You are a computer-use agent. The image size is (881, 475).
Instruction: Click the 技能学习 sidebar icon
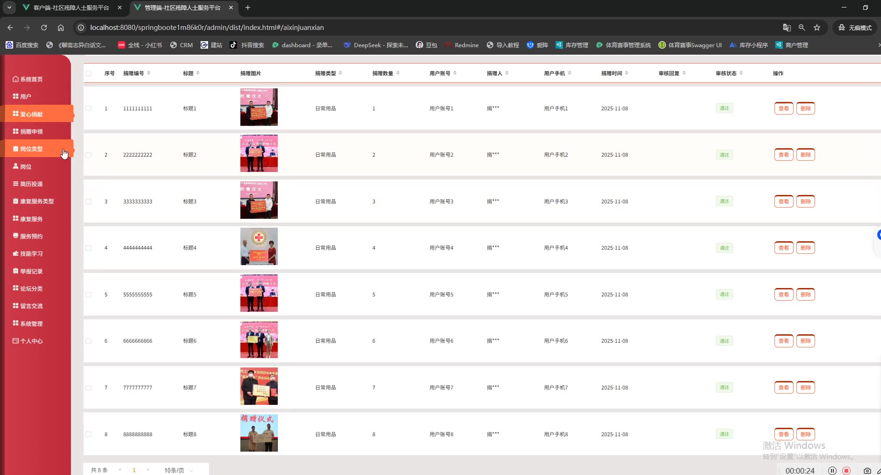(15, 253)
